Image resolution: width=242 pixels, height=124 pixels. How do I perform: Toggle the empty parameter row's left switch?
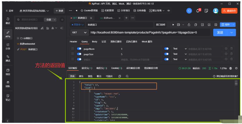click(79, 59)
